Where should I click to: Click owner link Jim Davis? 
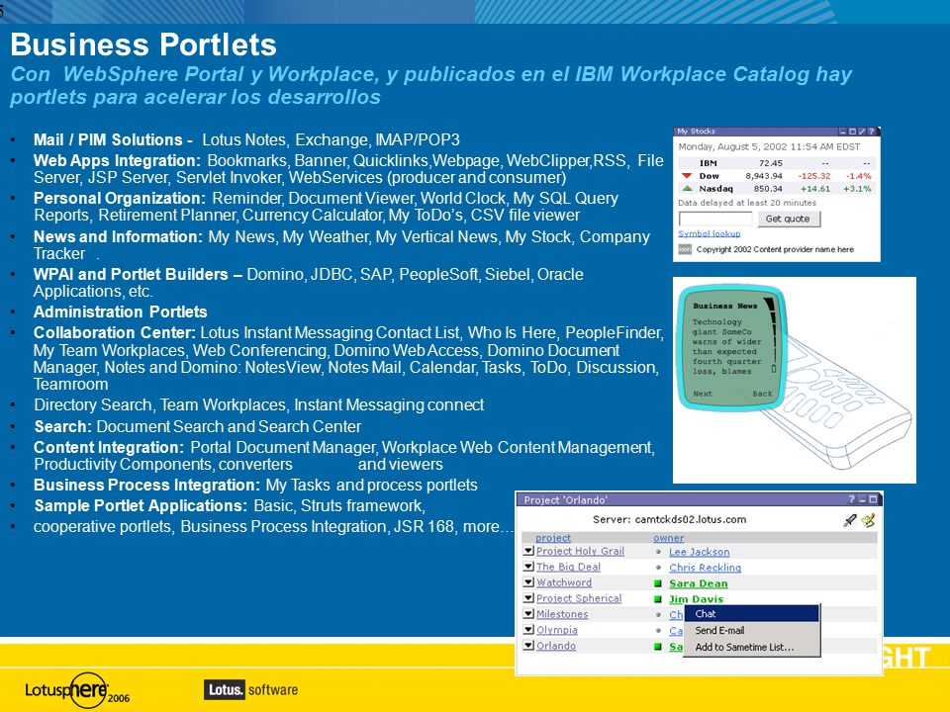[x=696, y=599]
